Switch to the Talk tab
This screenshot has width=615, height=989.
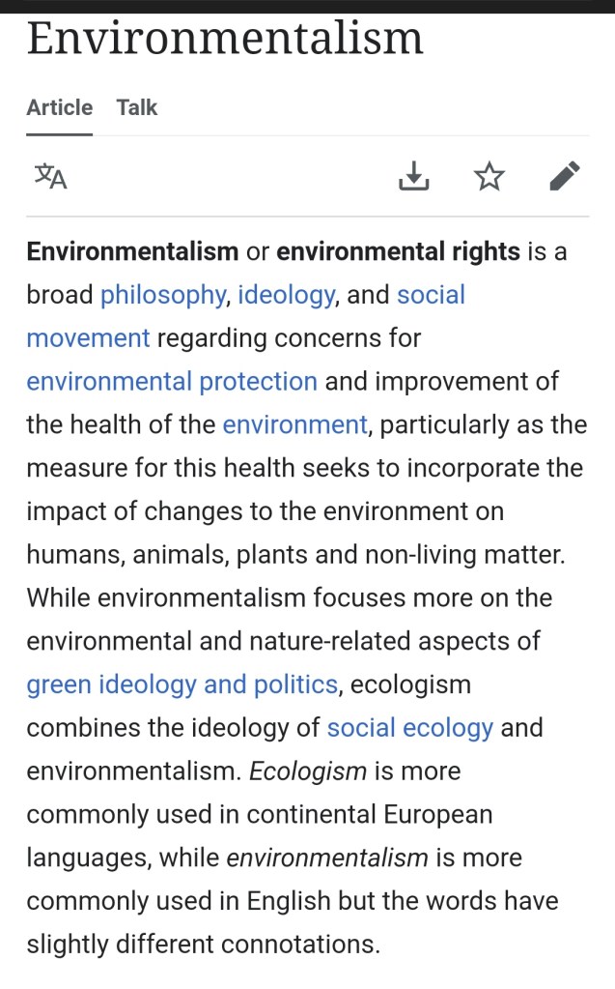click(x=137, y=107)
